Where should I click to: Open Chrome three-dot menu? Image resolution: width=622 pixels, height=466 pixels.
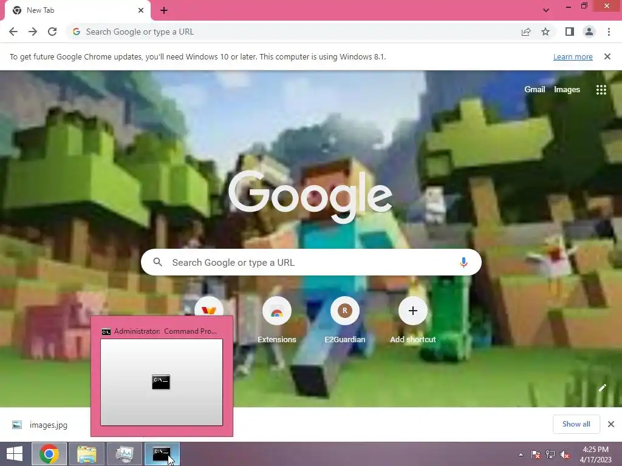tap(609, 32)
